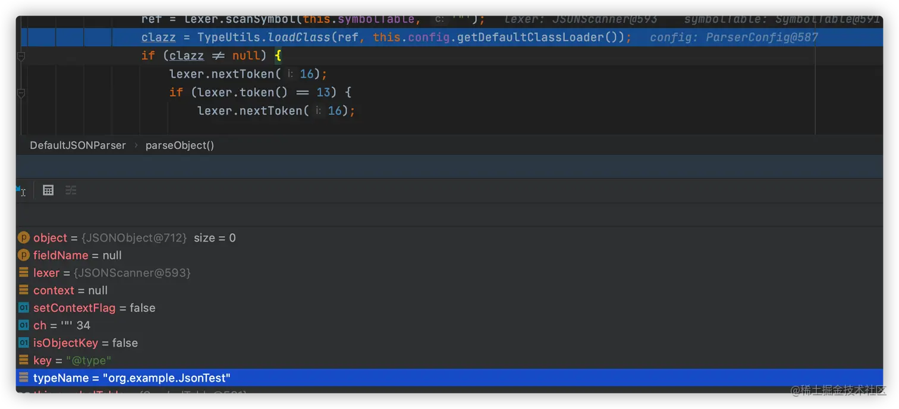Click the primitive icon beside isObjectKey
Screen dimensions: 899x409
tap(23, 343)
